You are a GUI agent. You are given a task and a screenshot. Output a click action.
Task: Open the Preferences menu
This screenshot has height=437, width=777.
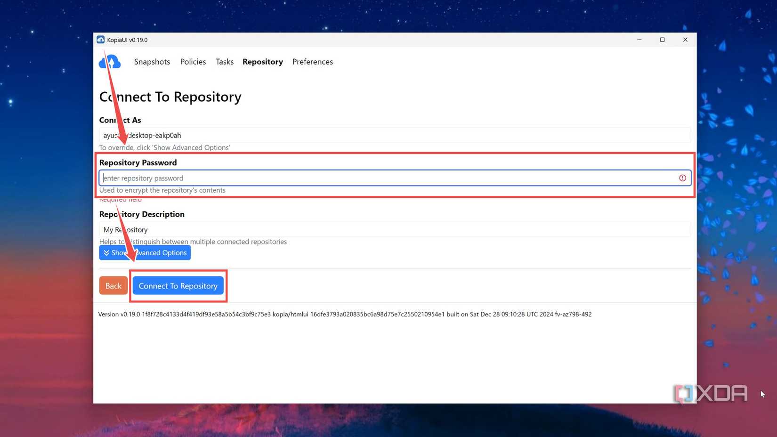pyautogui.click(x=312, y=62)
